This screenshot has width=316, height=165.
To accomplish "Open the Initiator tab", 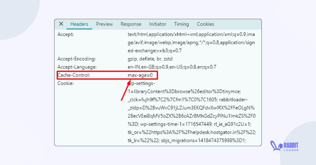I will tap(157, 24).
